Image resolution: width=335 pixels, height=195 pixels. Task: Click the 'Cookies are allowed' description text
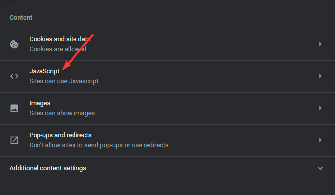click(x=58, y=49)
